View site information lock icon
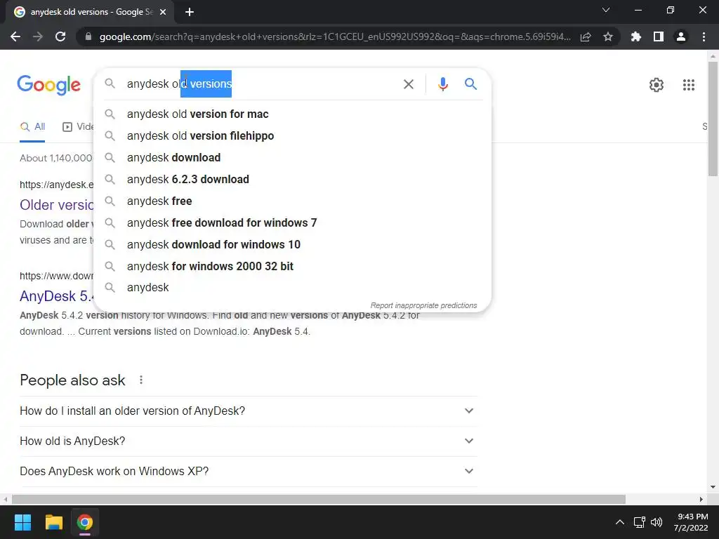719x539 pixels. 88,36
